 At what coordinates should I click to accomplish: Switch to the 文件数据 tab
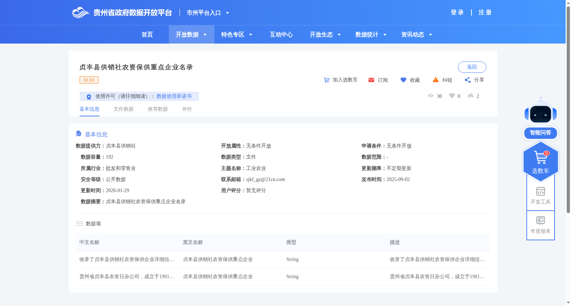[123, 109]
